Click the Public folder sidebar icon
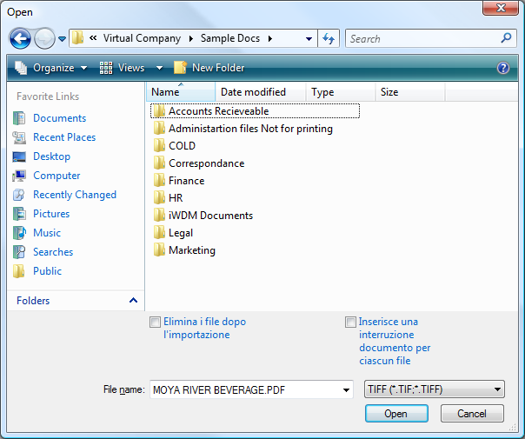 coord(19,271)
